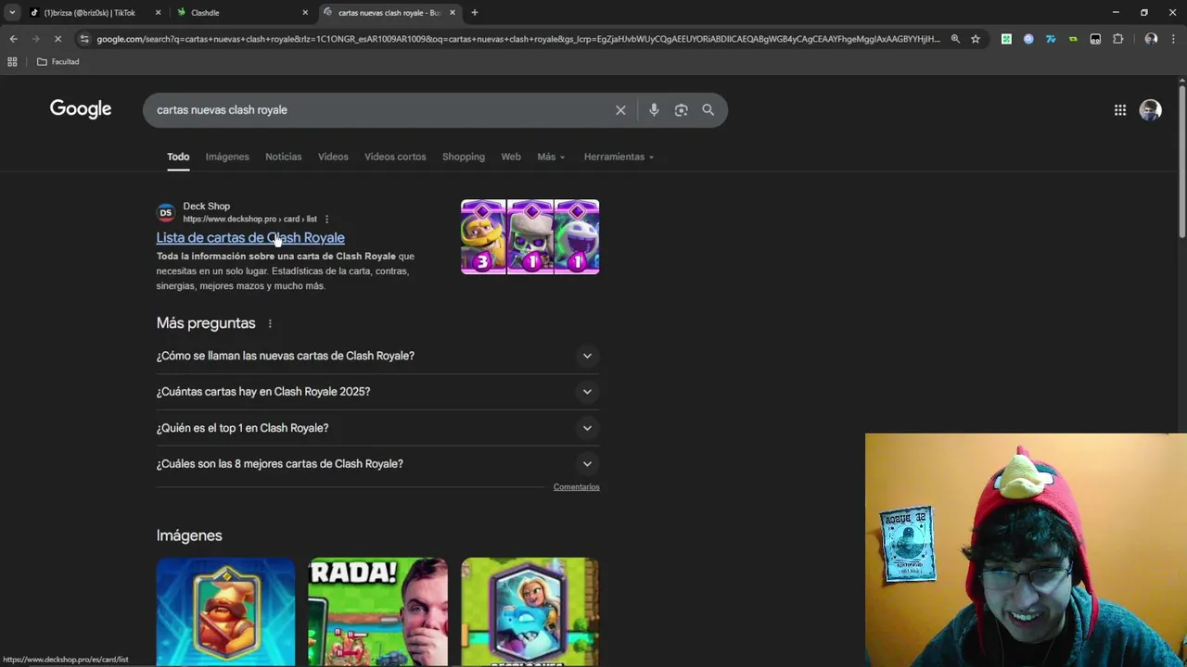1187x667 pixels.
Task: Close the Clashdle tab
Action: point(305,13)
